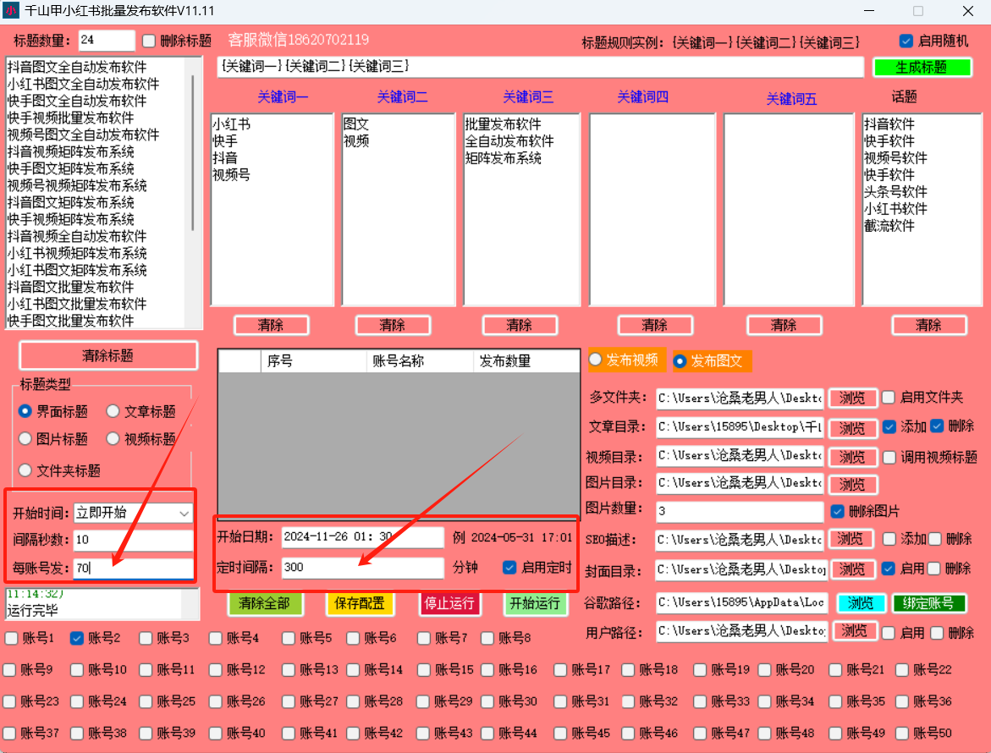991x753 pixels.
Task: Click the 标题数量 input field
Action: [x=106, y=41]
